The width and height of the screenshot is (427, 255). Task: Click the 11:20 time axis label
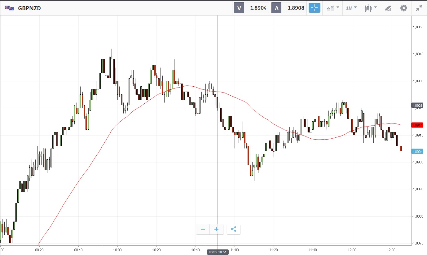[x=274, y=249]
